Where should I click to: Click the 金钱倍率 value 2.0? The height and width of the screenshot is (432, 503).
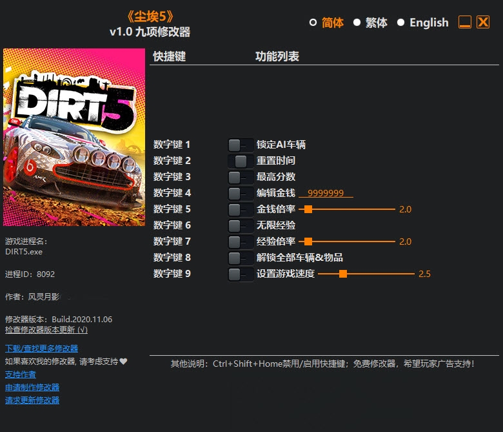(405, 209)
